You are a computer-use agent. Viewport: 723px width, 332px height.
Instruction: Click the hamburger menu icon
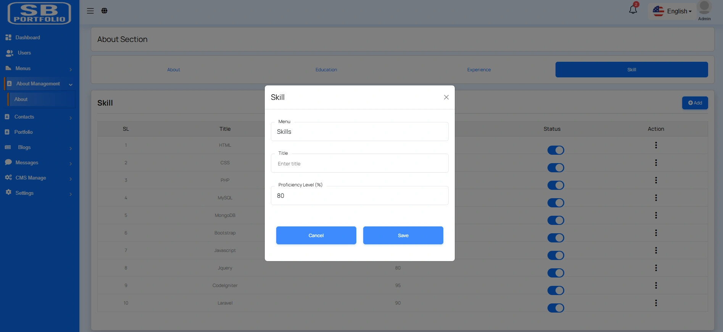tap(90, 11)
